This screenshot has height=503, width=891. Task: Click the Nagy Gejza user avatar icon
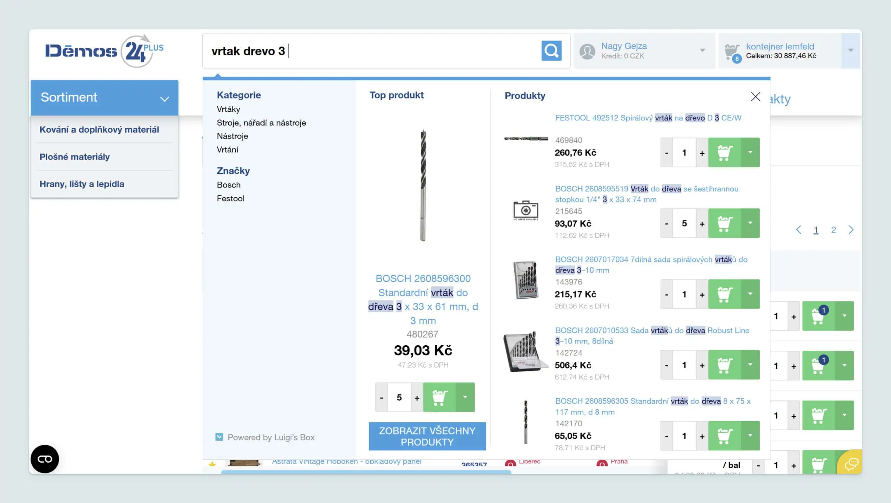tap(587, 51)
